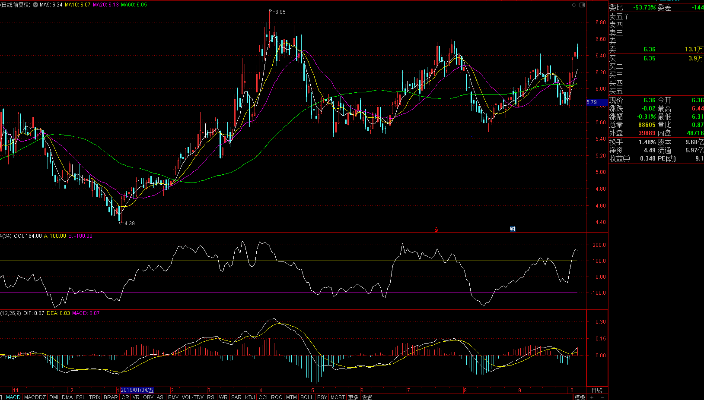
Task: Switch to the CCI indicator tab
Action: (x=263, y=397)
